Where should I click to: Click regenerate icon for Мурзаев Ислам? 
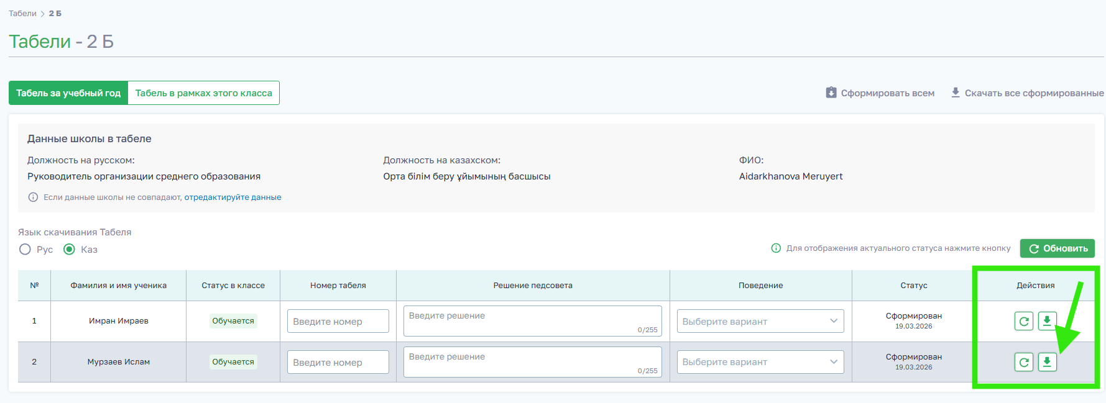click(x=1023, y=362)
